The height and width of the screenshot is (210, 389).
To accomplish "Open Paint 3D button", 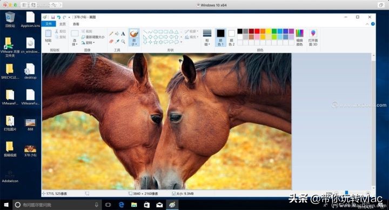I will tap(313, 38).
